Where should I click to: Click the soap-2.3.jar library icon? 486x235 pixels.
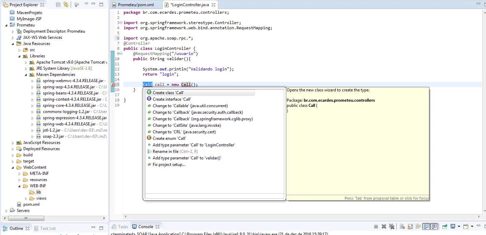click(38, 136)
